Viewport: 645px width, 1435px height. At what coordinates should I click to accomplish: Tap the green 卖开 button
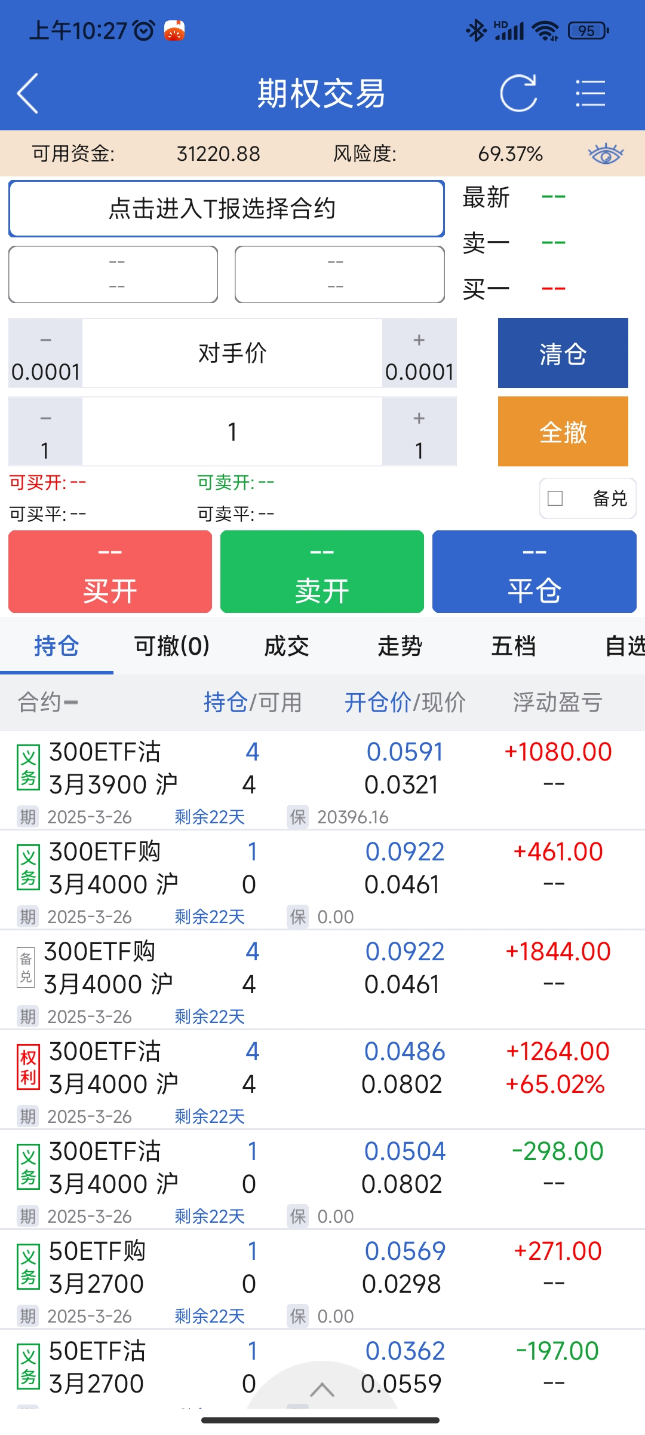(322, 572)
